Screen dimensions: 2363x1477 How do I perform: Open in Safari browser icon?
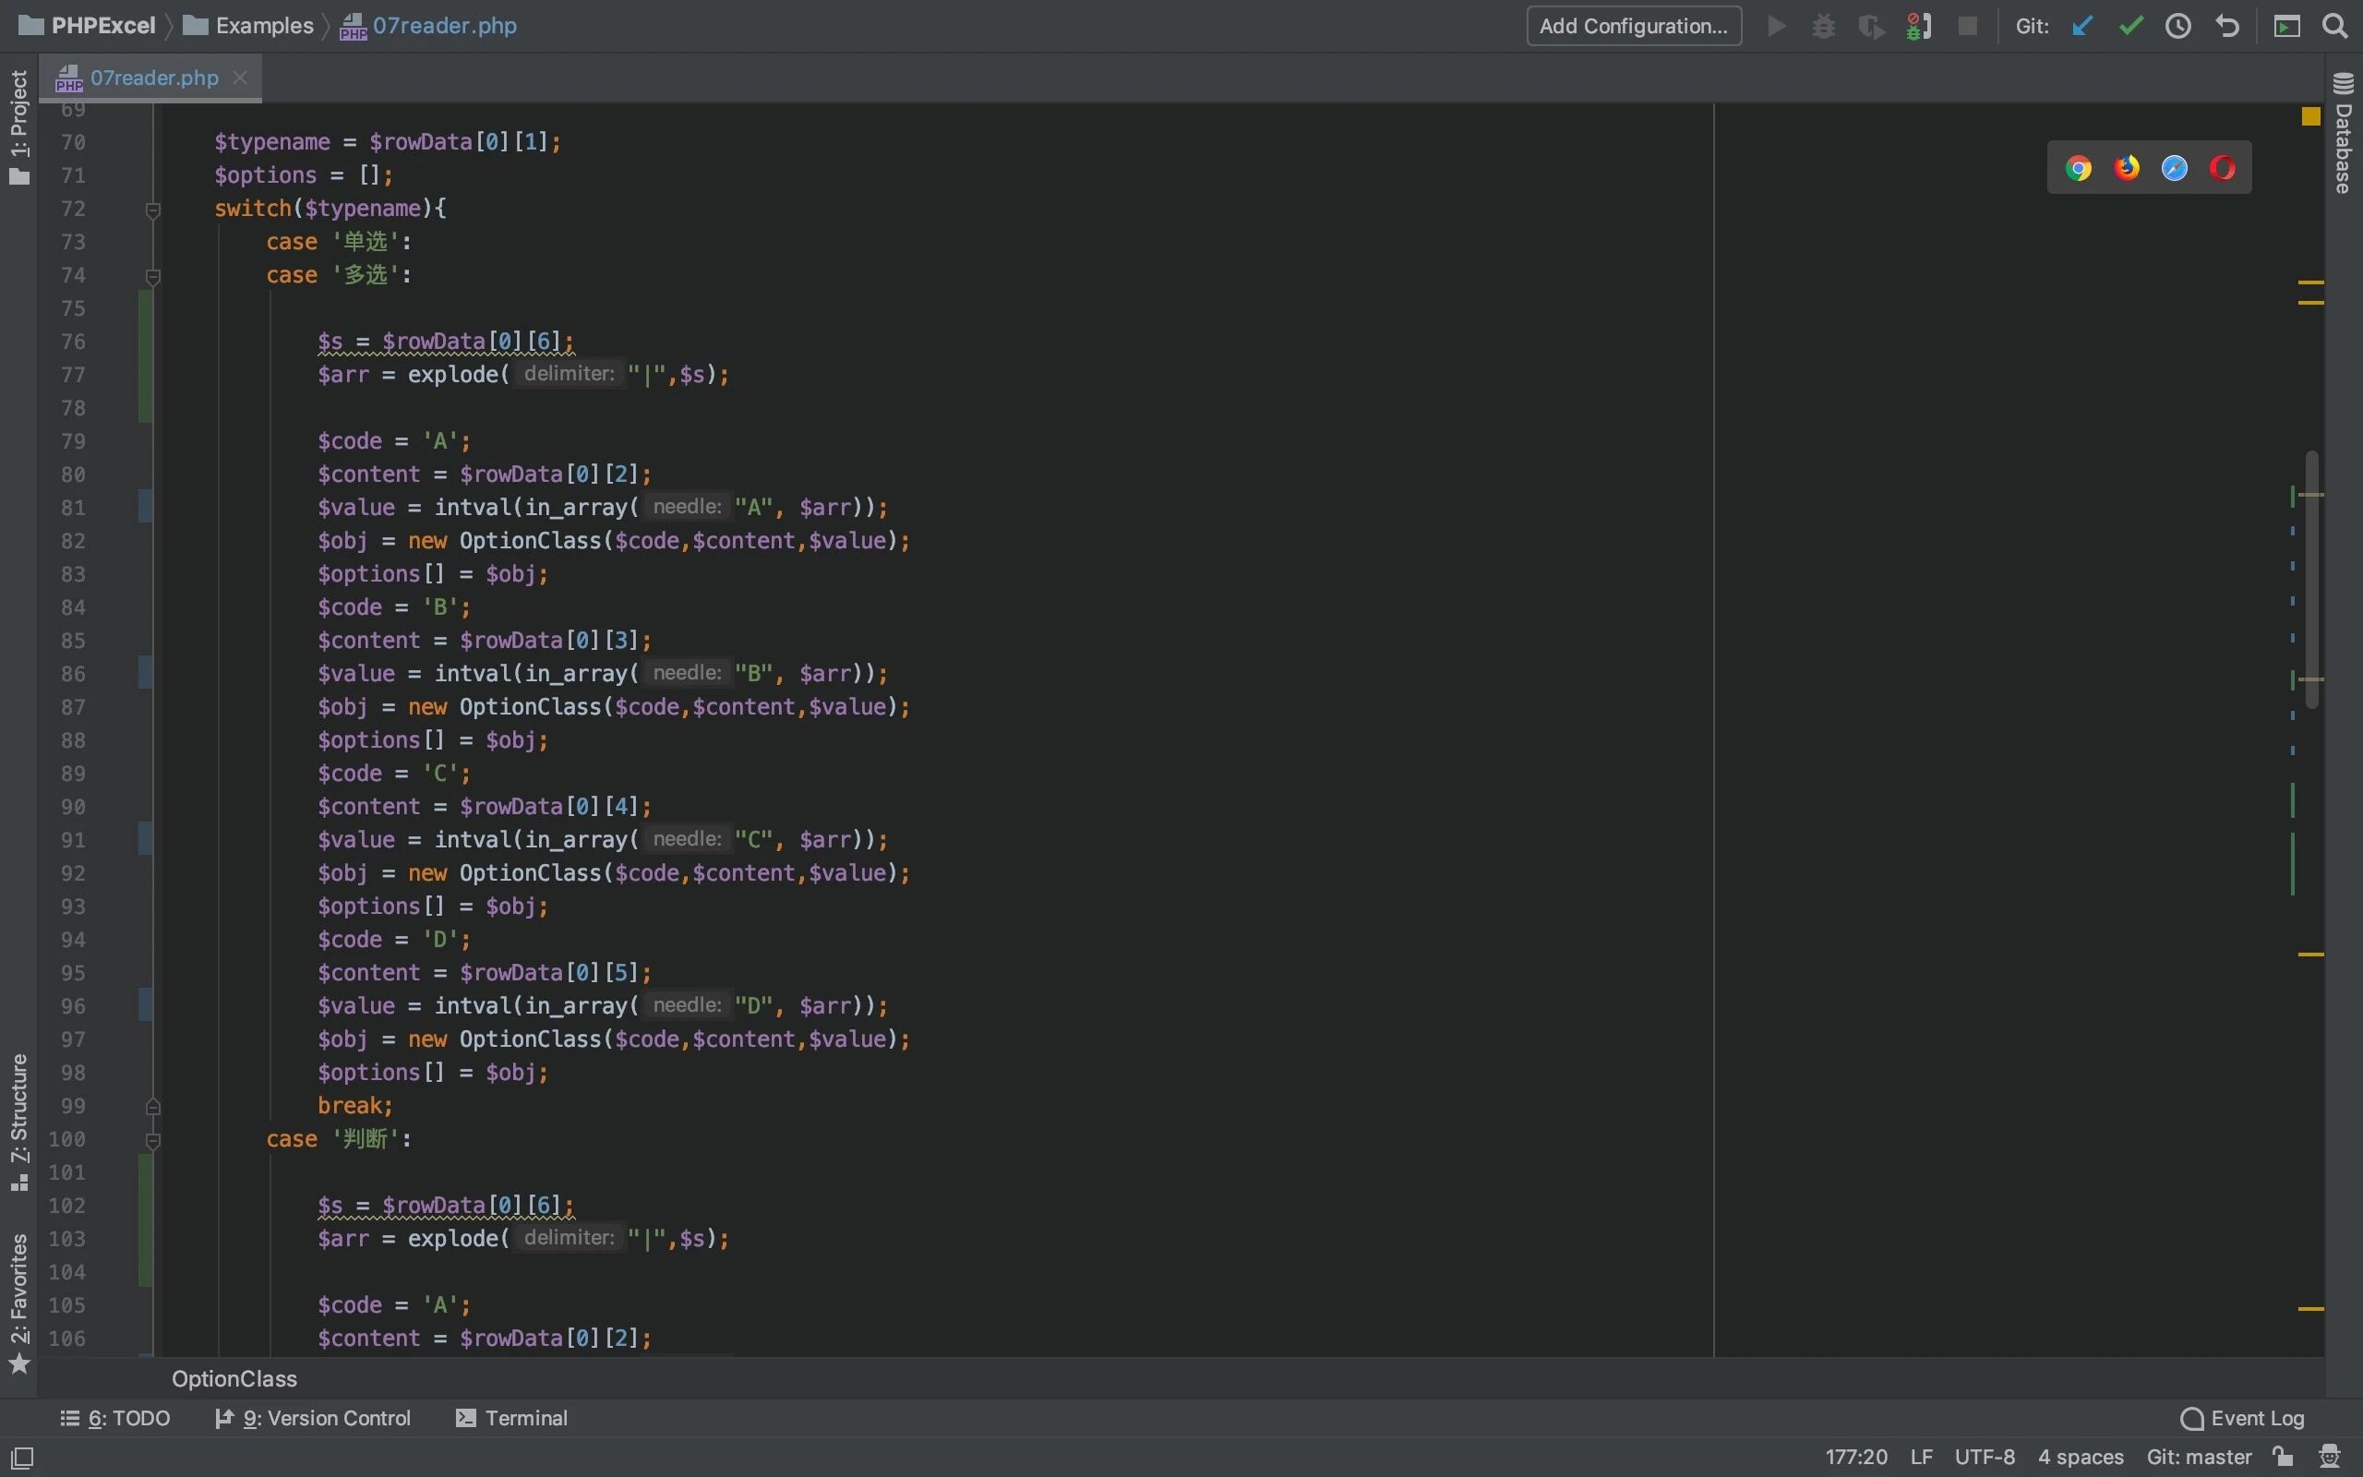(2175, 169)
